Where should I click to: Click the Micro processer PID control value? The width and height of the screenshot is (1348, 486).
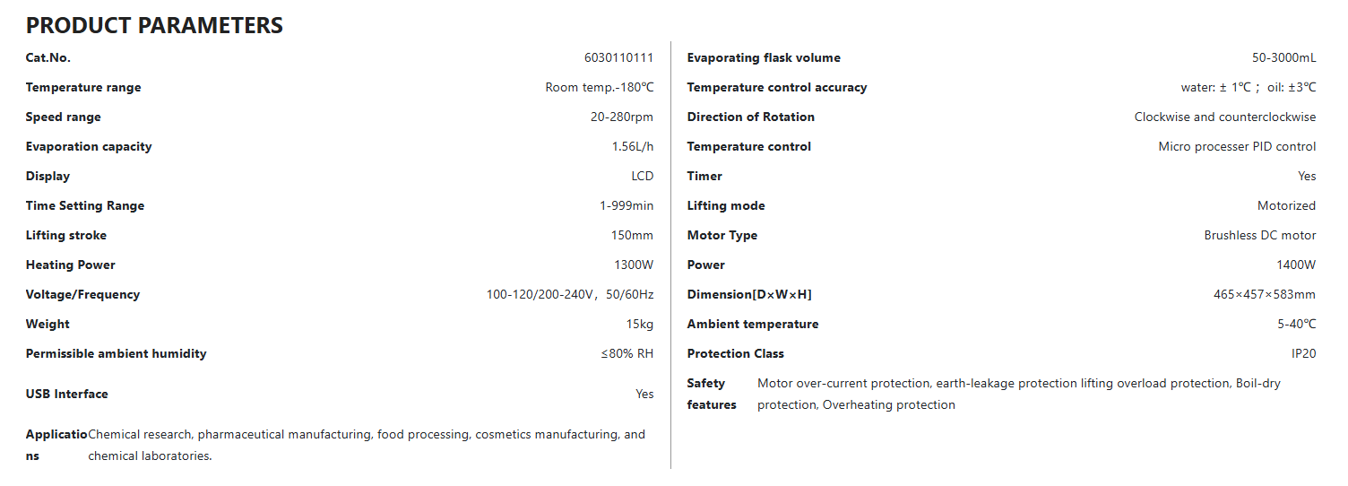(1237, 147)
